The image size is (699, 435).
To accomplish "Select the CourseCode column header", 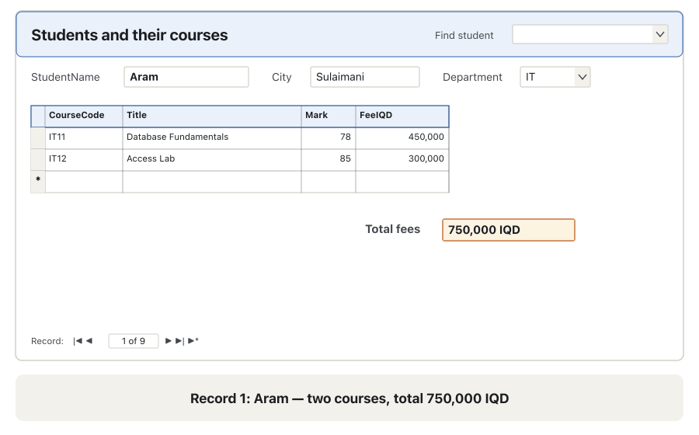I will [x=84, y=116].
